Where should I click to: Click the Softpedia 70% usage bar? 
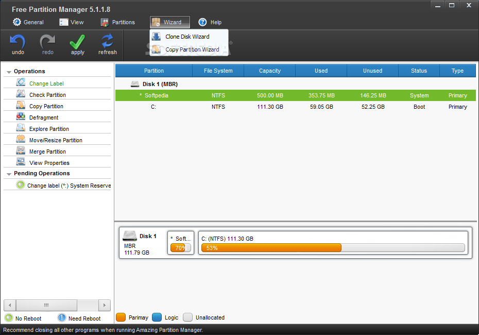coord(181,247)
